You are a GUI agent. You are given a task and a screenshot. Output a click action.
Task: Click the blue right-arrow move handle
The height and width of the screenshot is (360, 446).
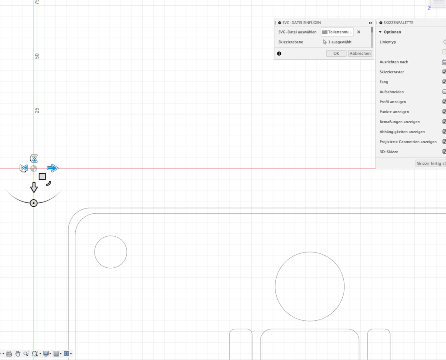[x=53, y=168]
